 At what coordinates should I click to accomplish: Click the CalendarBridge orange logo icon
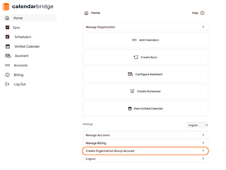tap(6, 7)
